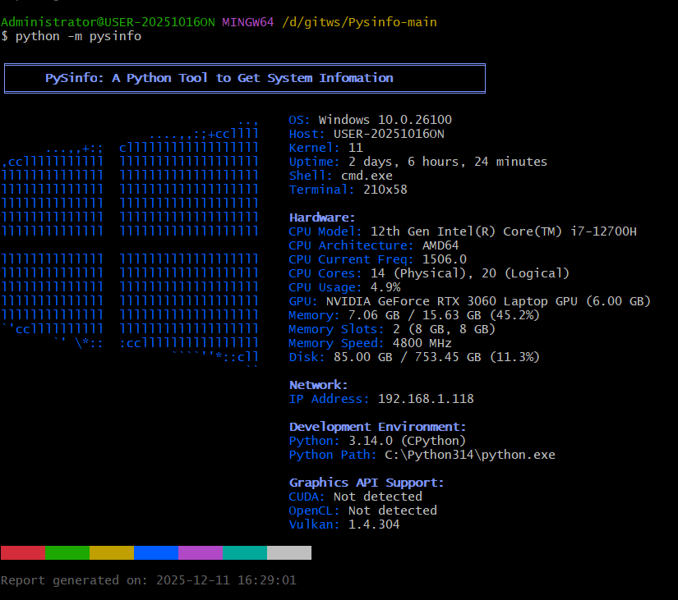Image resolution: width=678 pixels, height=600 pixels.
Task: Click the Kernel: 11 line
Action: point(326,148)
